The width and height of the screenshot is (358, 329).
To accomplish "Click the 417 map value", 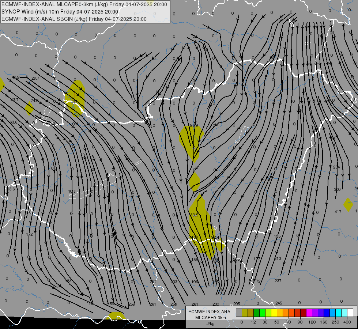I will [338, 212].
